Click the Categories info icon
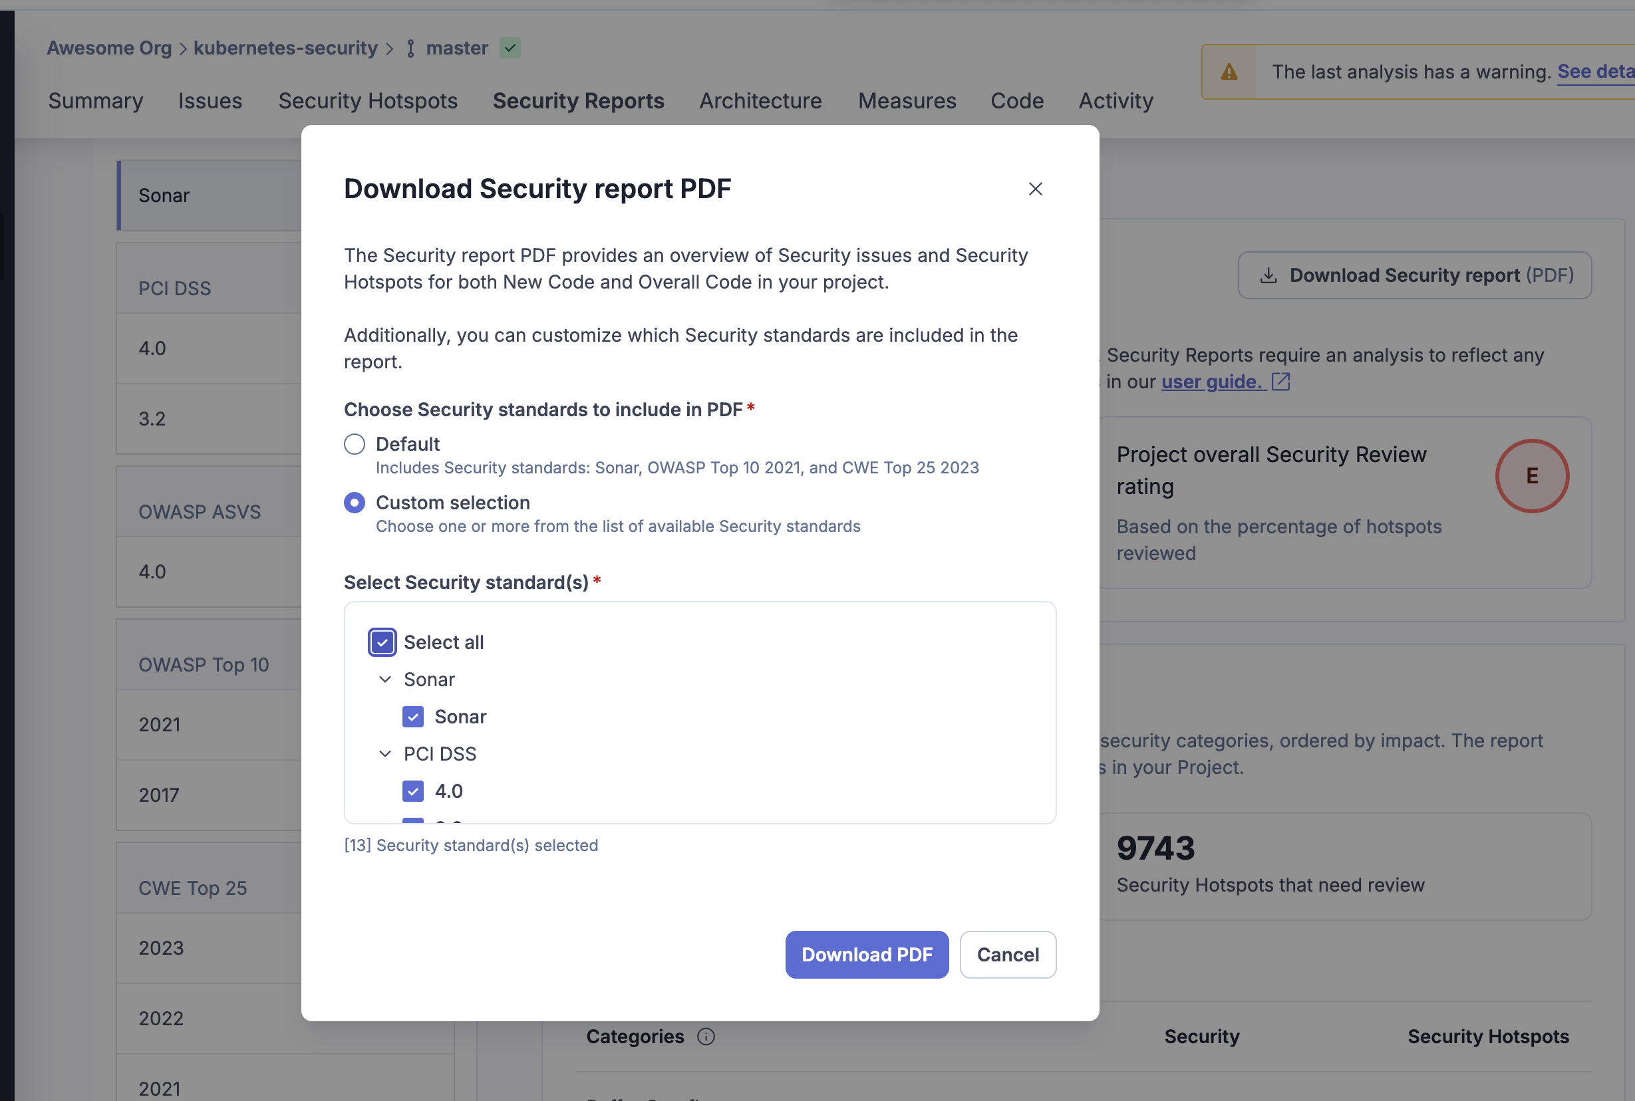Viewport: 1635px width, 1101px height. pyautogui.click(x=706, y=1037)
